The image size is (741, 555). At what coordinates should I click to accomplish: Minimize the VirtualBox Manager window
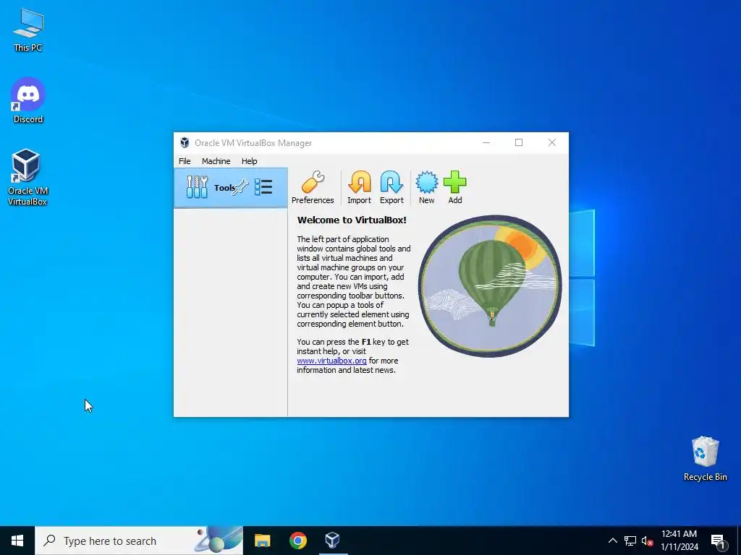(486, 142)
